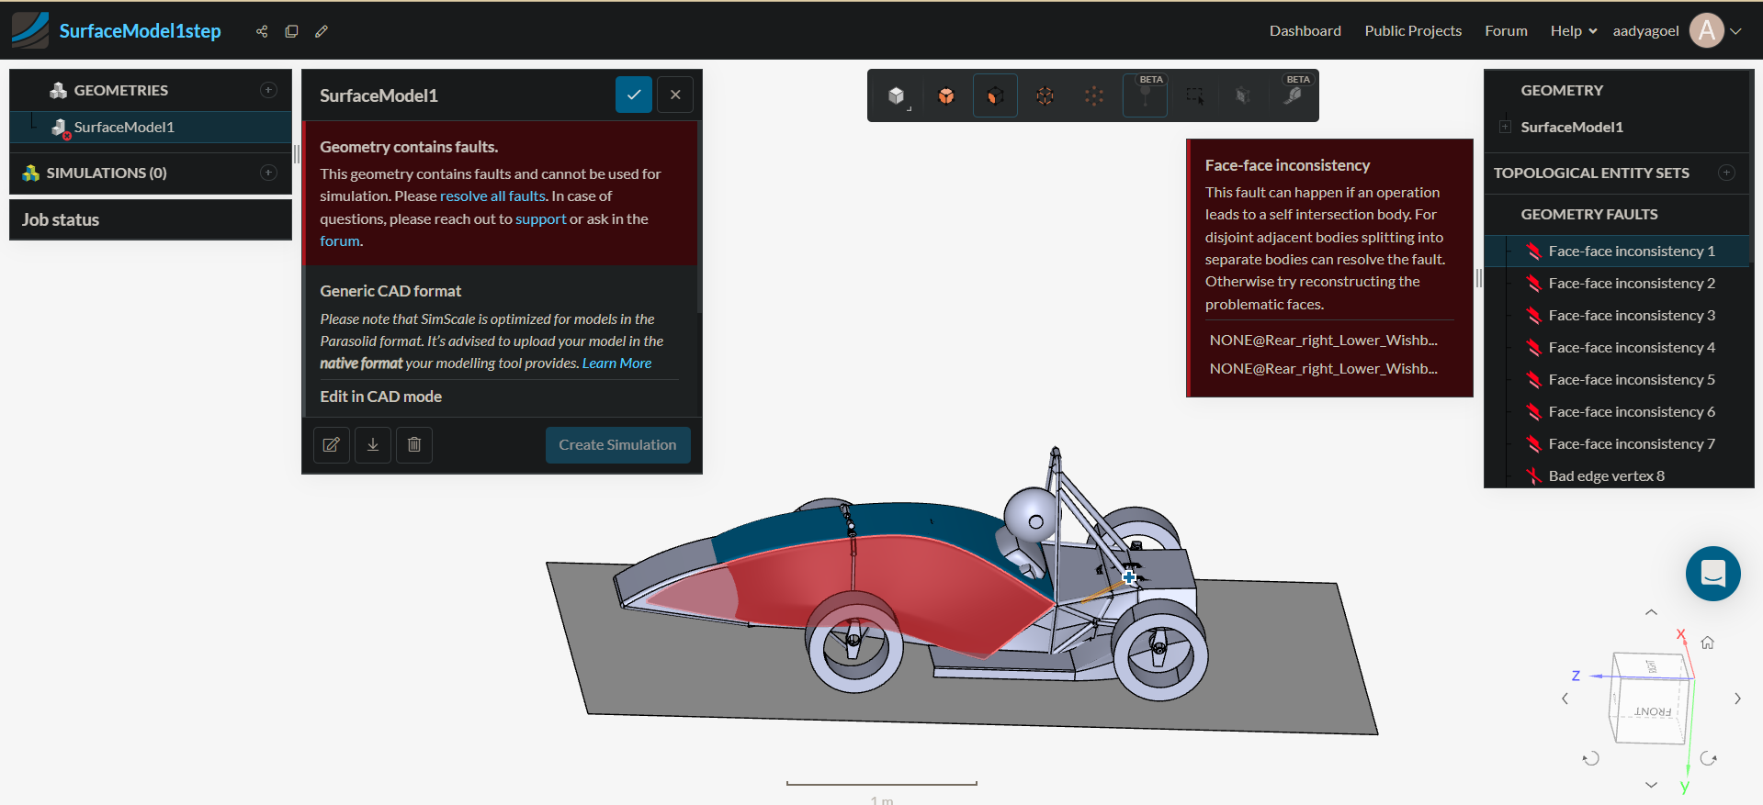Click the GEOMETRY FAULTS header

(1588, 214)
